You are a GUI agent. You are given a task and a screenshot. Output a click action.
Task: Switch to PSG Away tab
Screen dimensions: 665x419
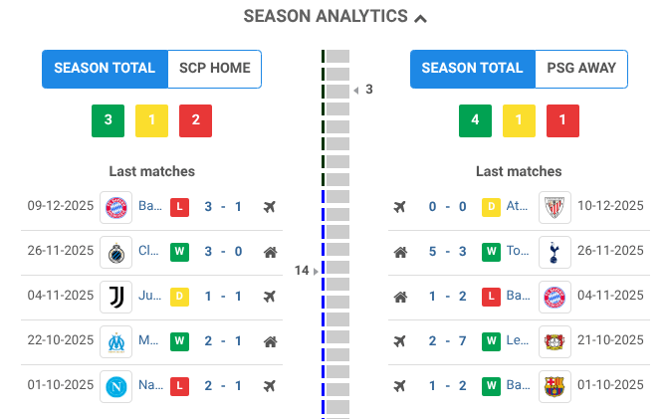[x=582, y=69]
